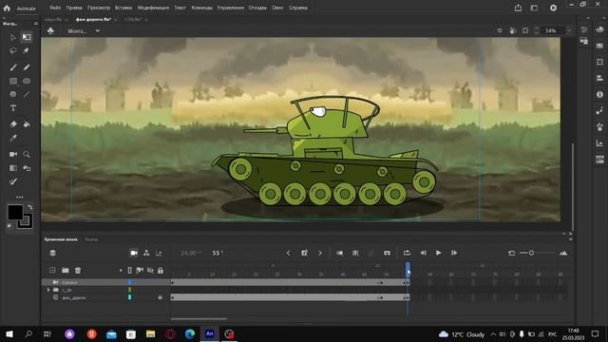The width and height of the screenshot is (608, 342).
Task: Choose the Brush tool in tools panel
Action: pyautogui.click(x=12, y=67)
